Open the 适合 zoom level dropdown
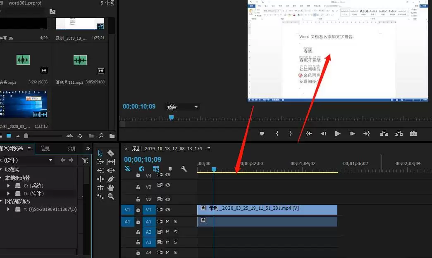Image resolution: width=432 pixels, height=258 pixels. pos(182,107)
